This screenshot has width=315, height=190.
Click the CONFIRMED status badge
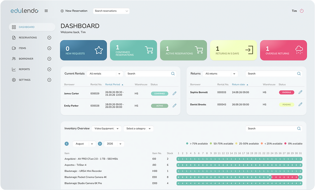(x=160, y=94)
